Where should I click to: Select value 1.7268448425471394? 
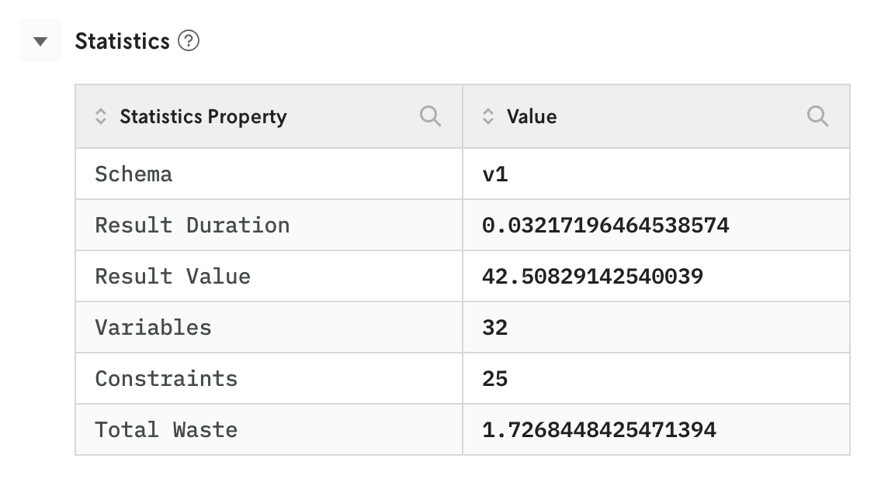[x=599, y=430]
